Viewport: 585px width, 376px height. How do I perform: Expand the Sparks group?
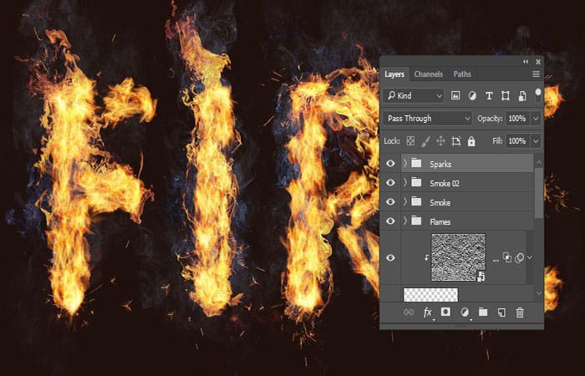[x=405, y=163]
